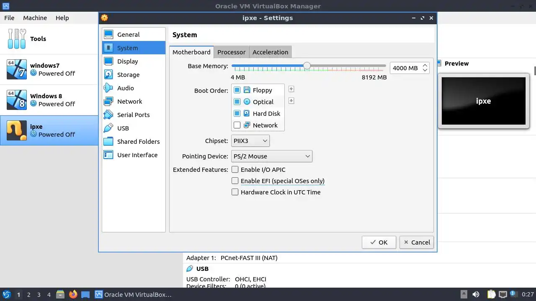Go to Audio settings category
This screenshot has width=536, height=301.
tap(134, 88)
